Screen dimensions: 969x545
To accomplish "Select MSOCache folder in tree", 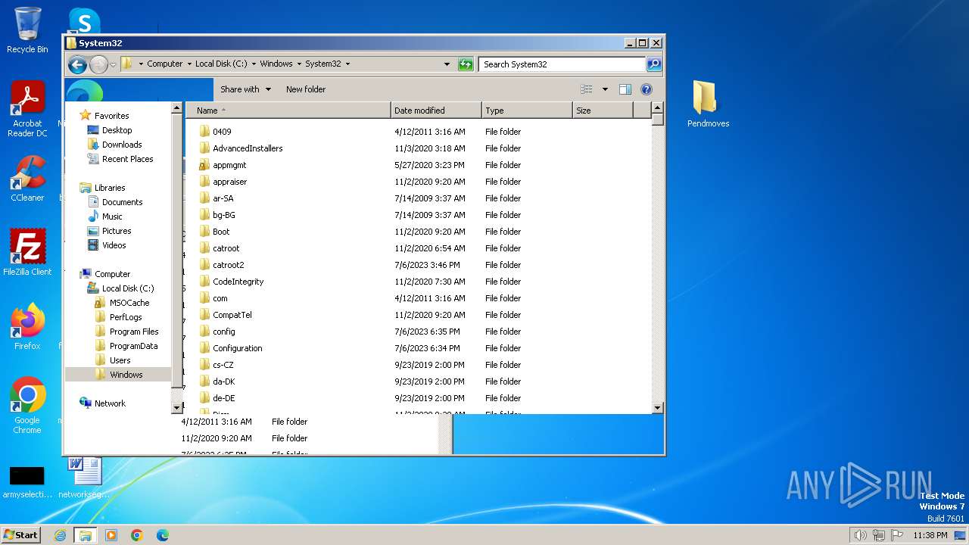I will pos(129,303).
